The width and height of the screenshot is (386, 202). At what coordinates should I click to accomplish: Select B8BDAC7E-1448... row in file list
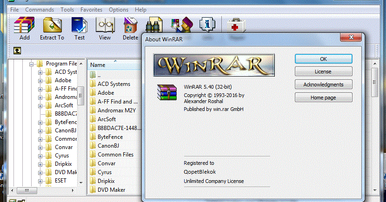click(115, 128)
